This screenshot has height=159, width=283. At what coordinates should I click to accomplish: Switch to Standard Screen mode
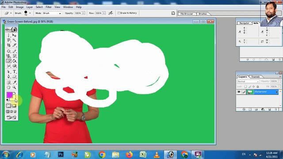click(8, 112)
